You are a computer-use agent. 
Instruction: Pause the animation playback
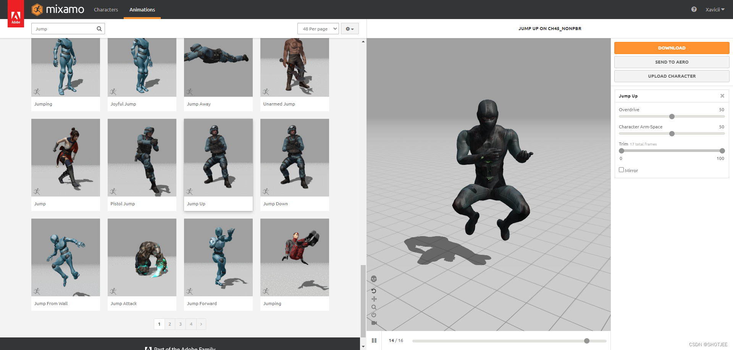(374, 340)
